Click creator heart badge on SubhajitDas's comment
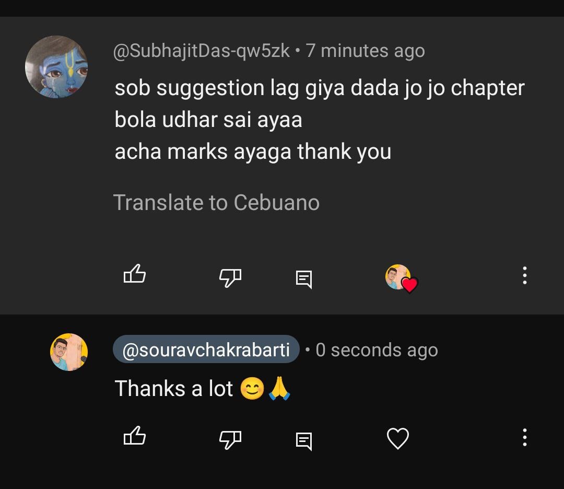Screen dimensions: 564x489 [401, 278]
